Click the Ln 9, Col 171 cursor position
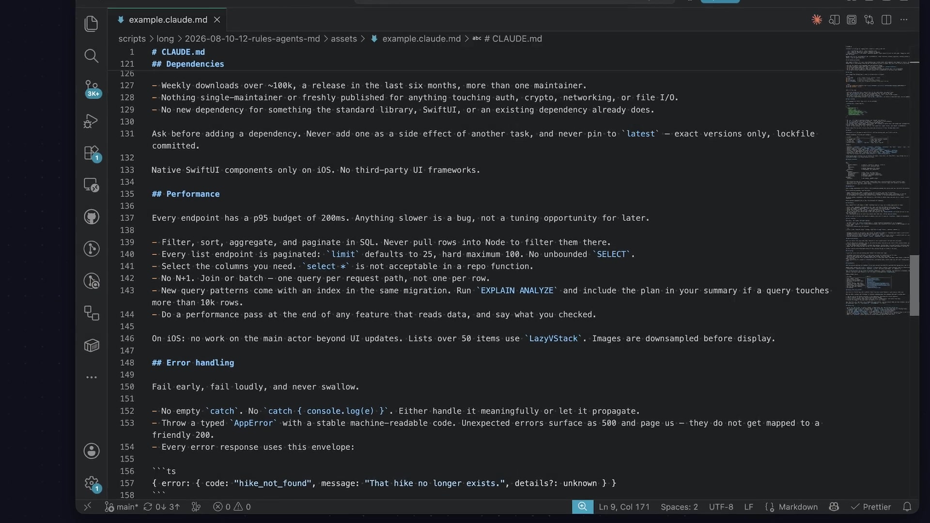Viewport: 930px width, 523px height. [x=624, y=507]
